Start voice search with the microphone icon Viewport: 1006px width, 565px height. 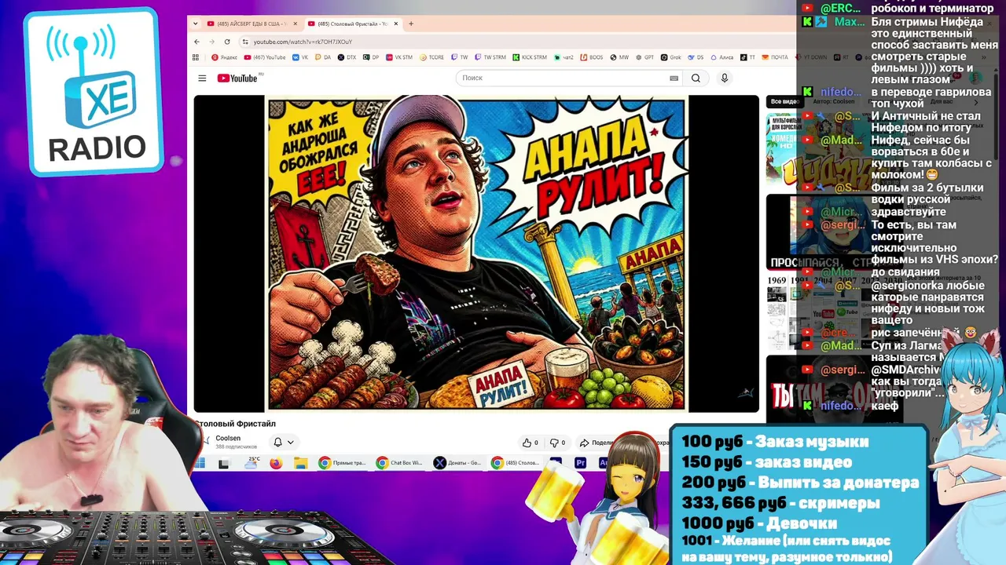pos(725,78)
